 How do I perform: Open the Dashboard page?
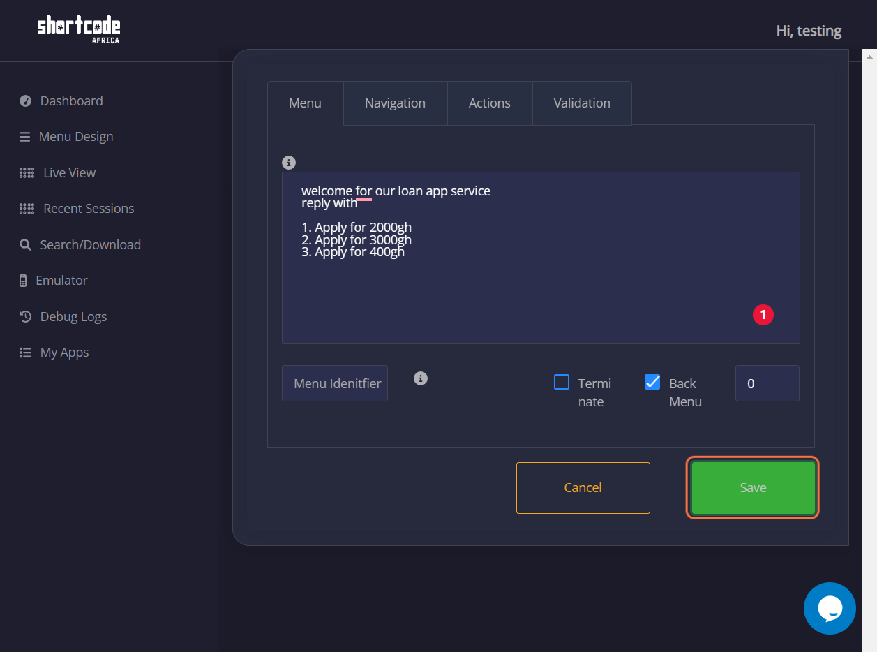(71, 101)
